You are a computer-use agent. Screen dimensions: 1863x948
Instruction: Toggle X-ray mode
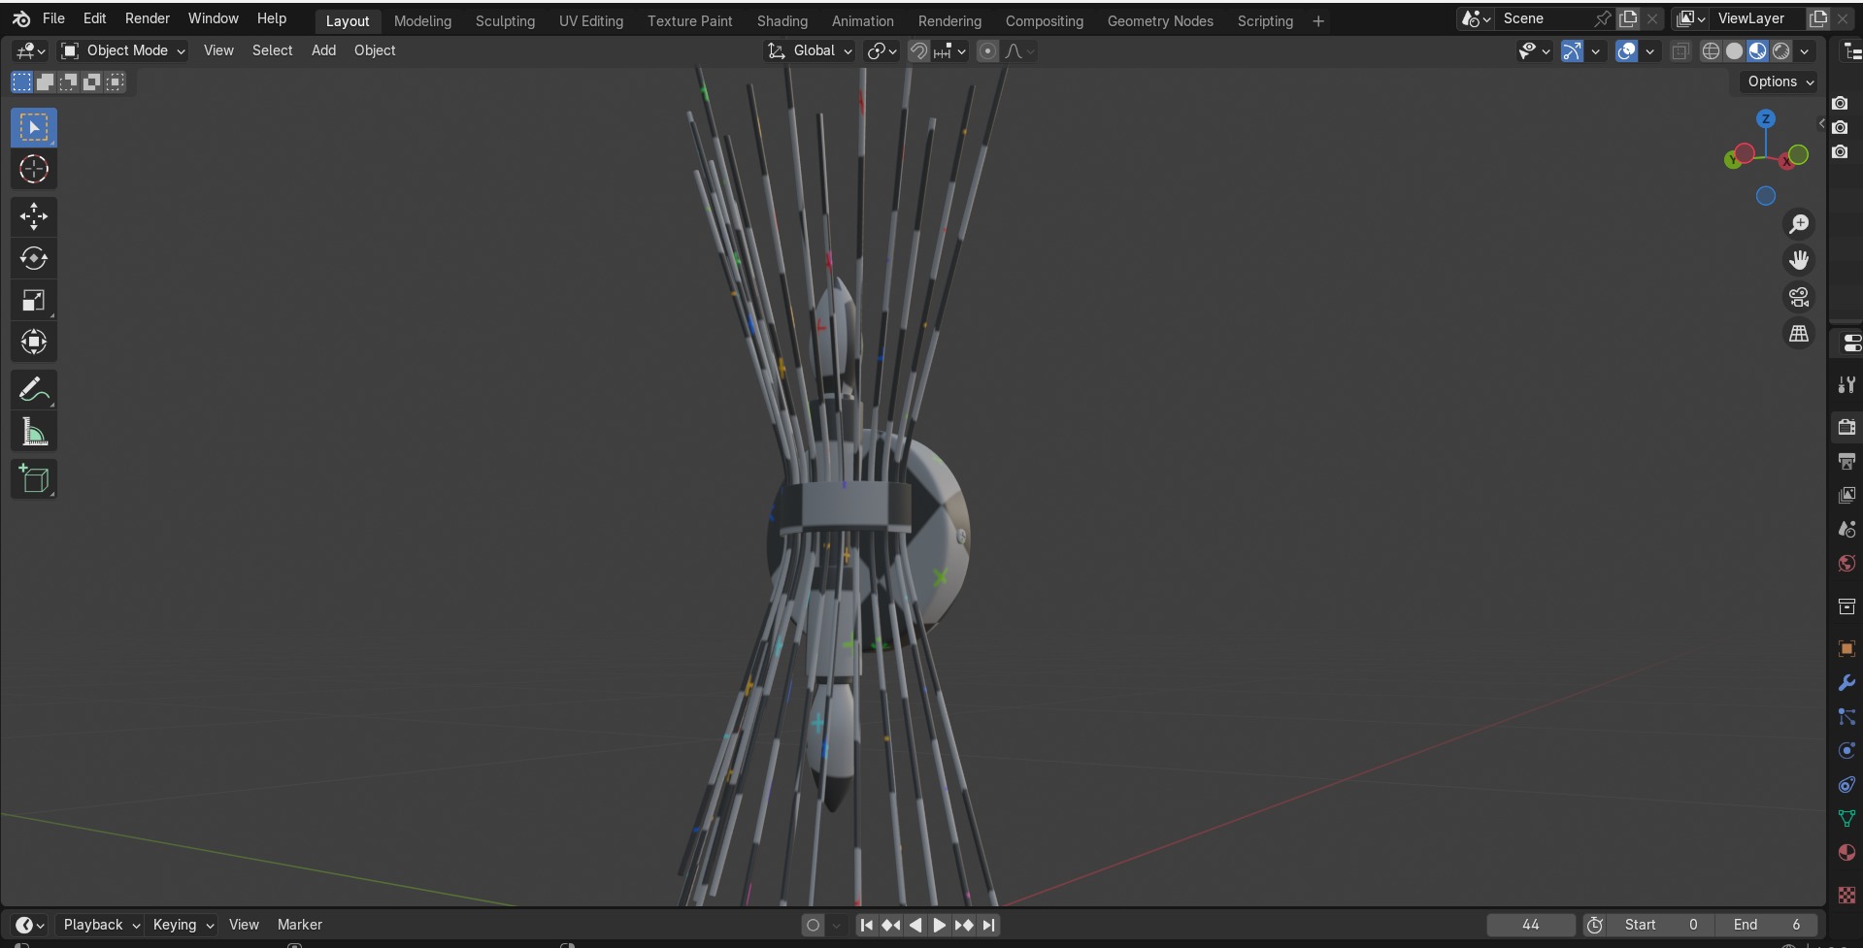pos(1680,51)
